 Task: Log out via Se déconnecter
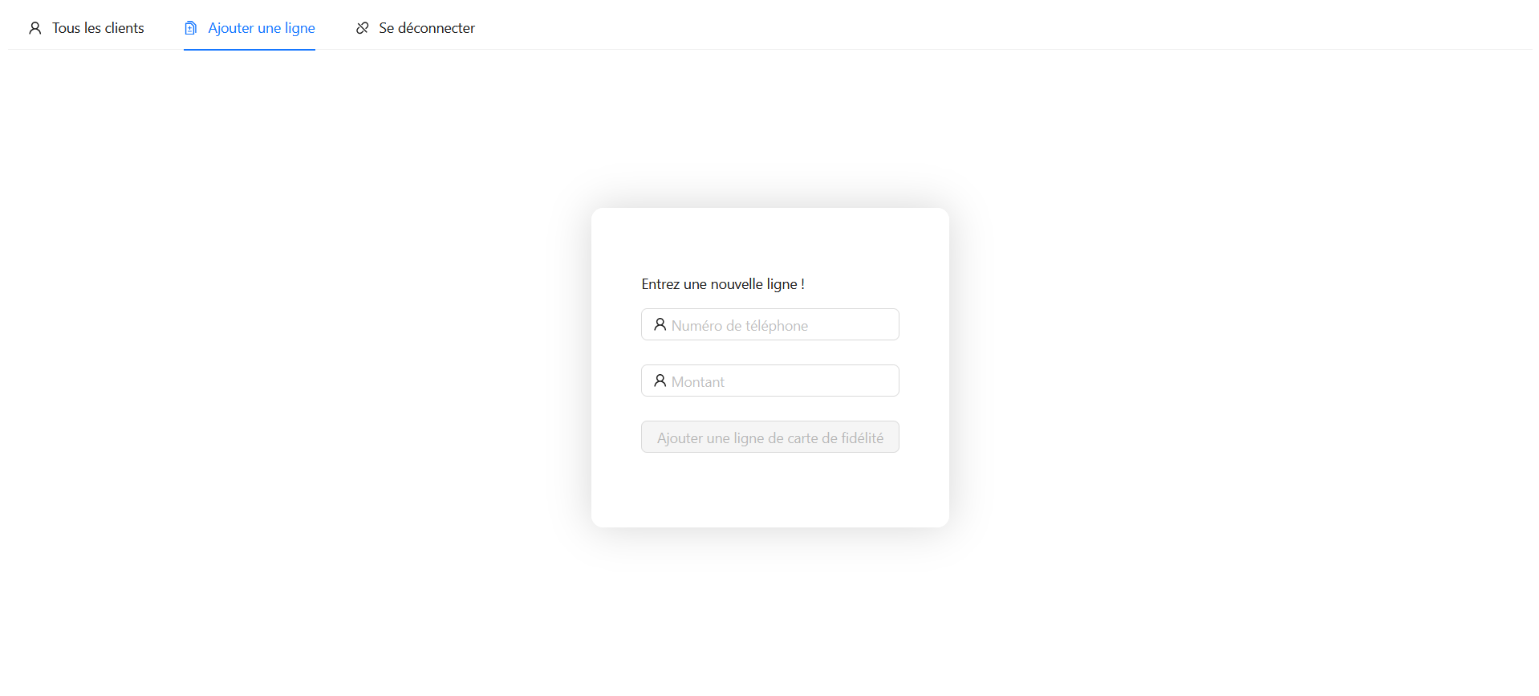click(x=426, y=28)
